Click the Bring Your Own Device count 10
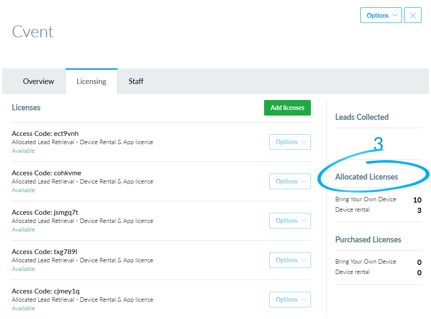The width and height of the screenshot is (431, 319). [x=417, y=200]
